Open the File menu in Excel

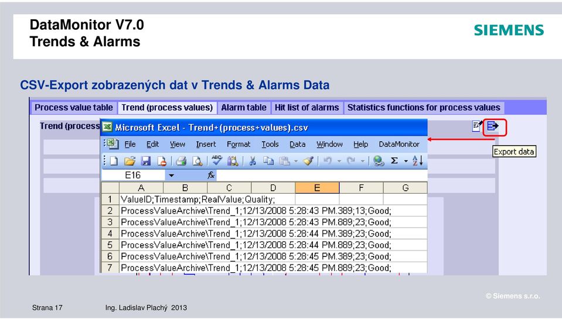130,145
